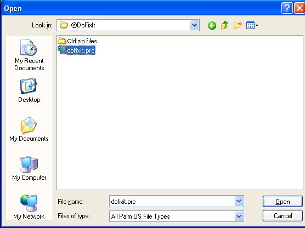This screenshot has width=305, height=228.
Task: Open the View Menu icon
Action: (x=252, y=25)
